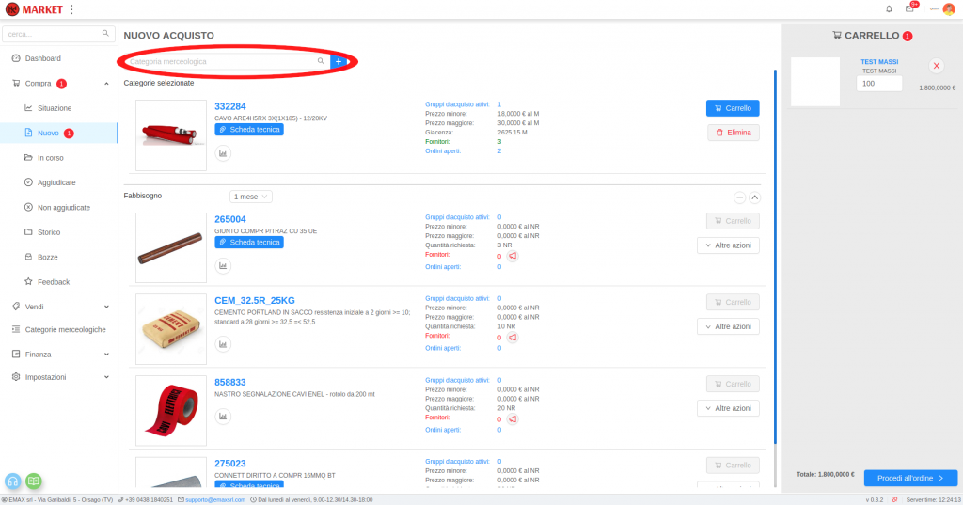The width and height of the screenshot is (963, 505).
Task: Go to Dashboard in the sidebar
Action: (42, 58)
